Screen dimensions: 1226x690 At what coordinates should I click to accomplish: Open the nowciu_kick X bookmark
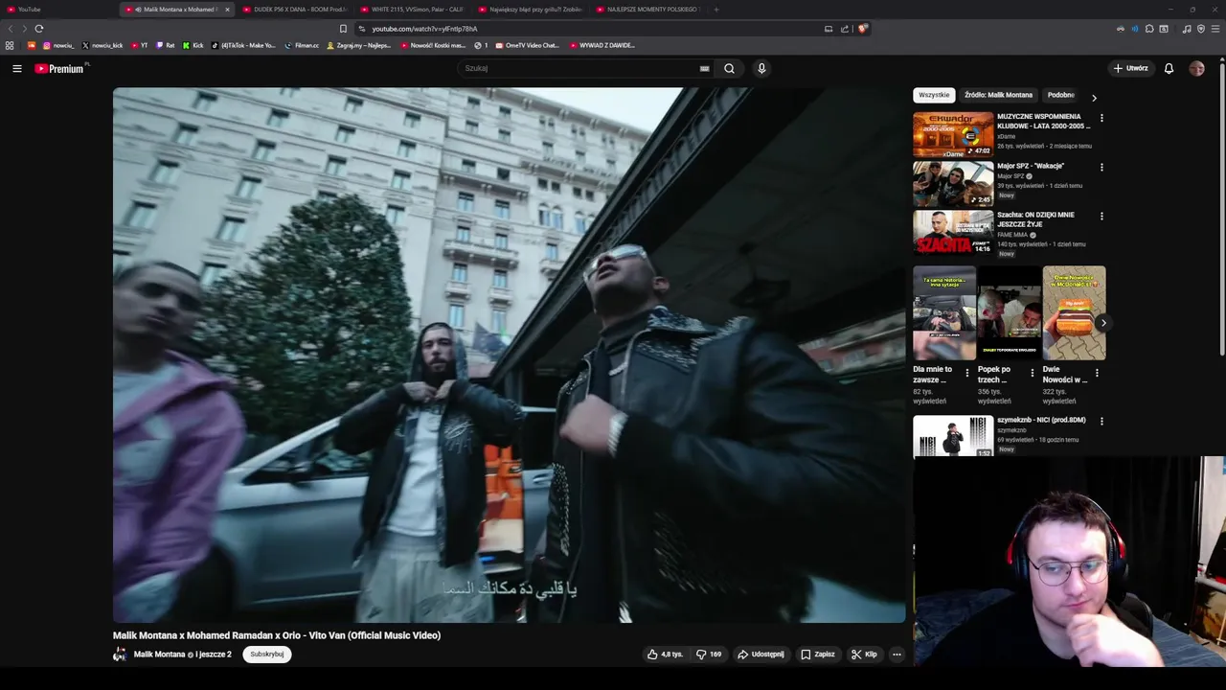point(102,45)
